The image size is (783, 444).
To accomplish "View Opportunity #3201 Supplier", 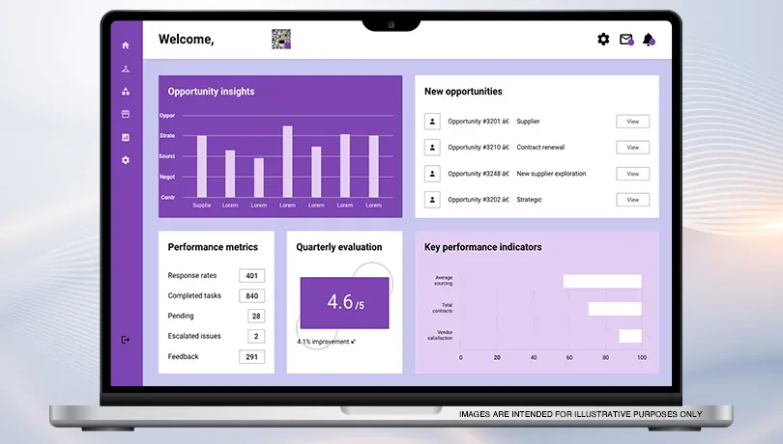I will [632, 122].
